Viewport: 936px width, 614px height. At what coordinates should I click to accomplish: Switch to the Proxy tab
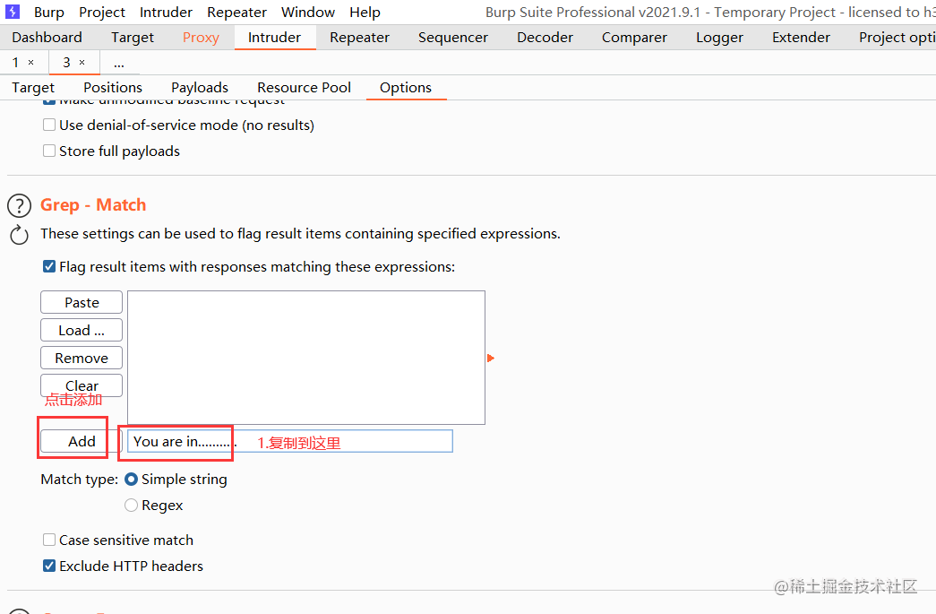coord(202,38)
